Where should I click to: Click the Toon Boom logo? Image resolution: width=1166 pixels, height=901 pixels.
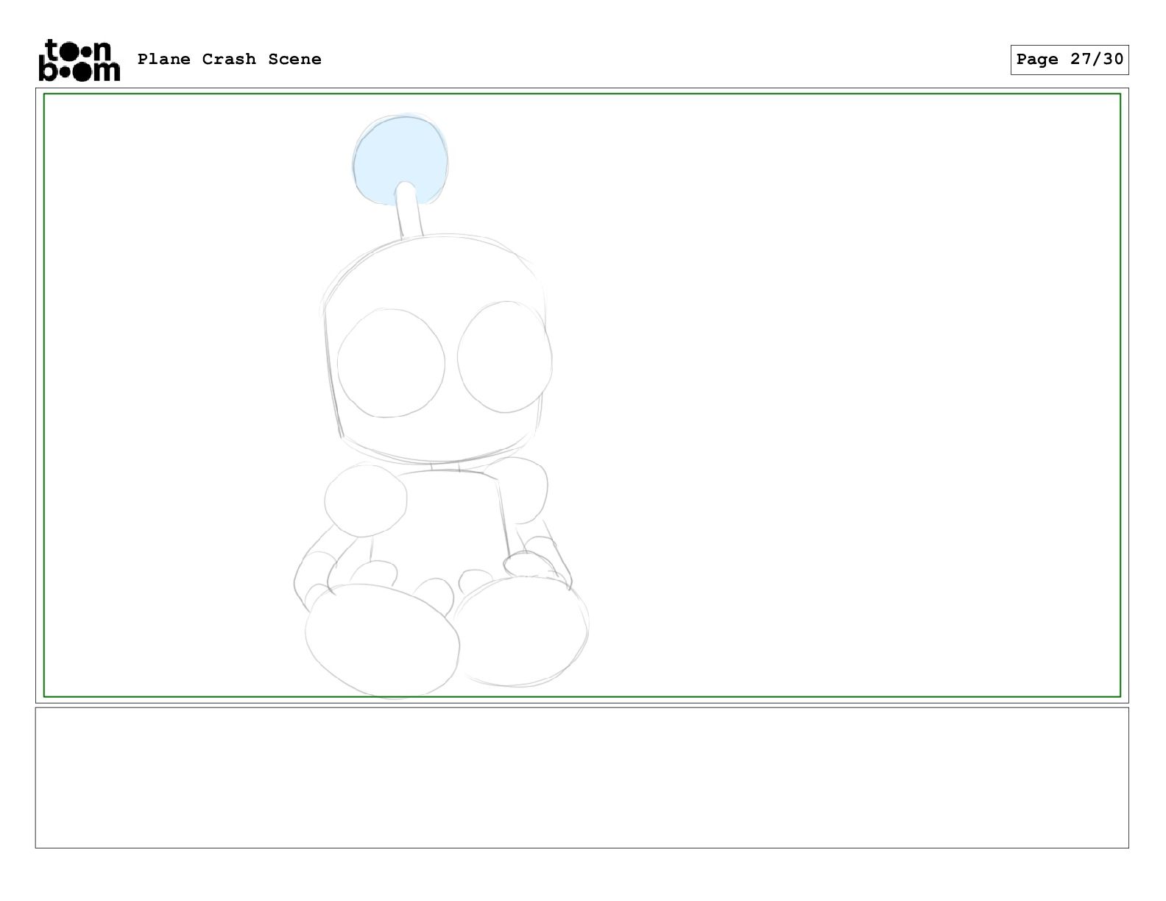79,60
